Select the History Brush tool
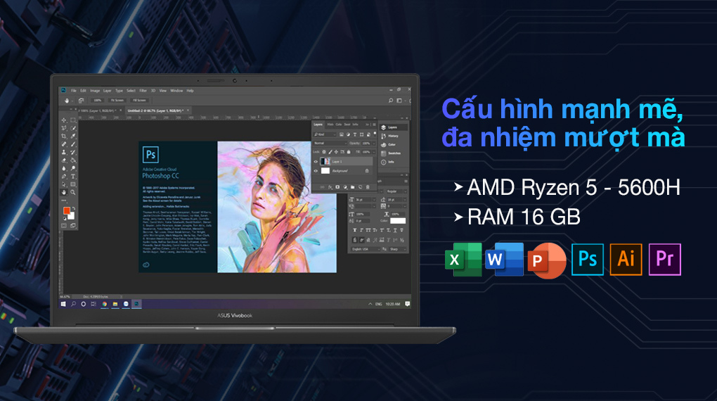 pyautogui.click(x=72, y=152)
